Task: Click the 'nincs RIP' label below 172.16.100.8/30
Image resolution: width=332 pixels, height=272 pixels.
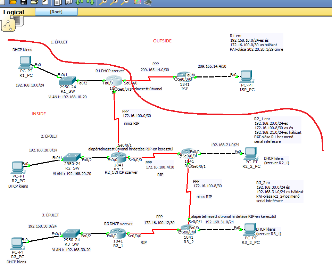Action: coord(204,197)
